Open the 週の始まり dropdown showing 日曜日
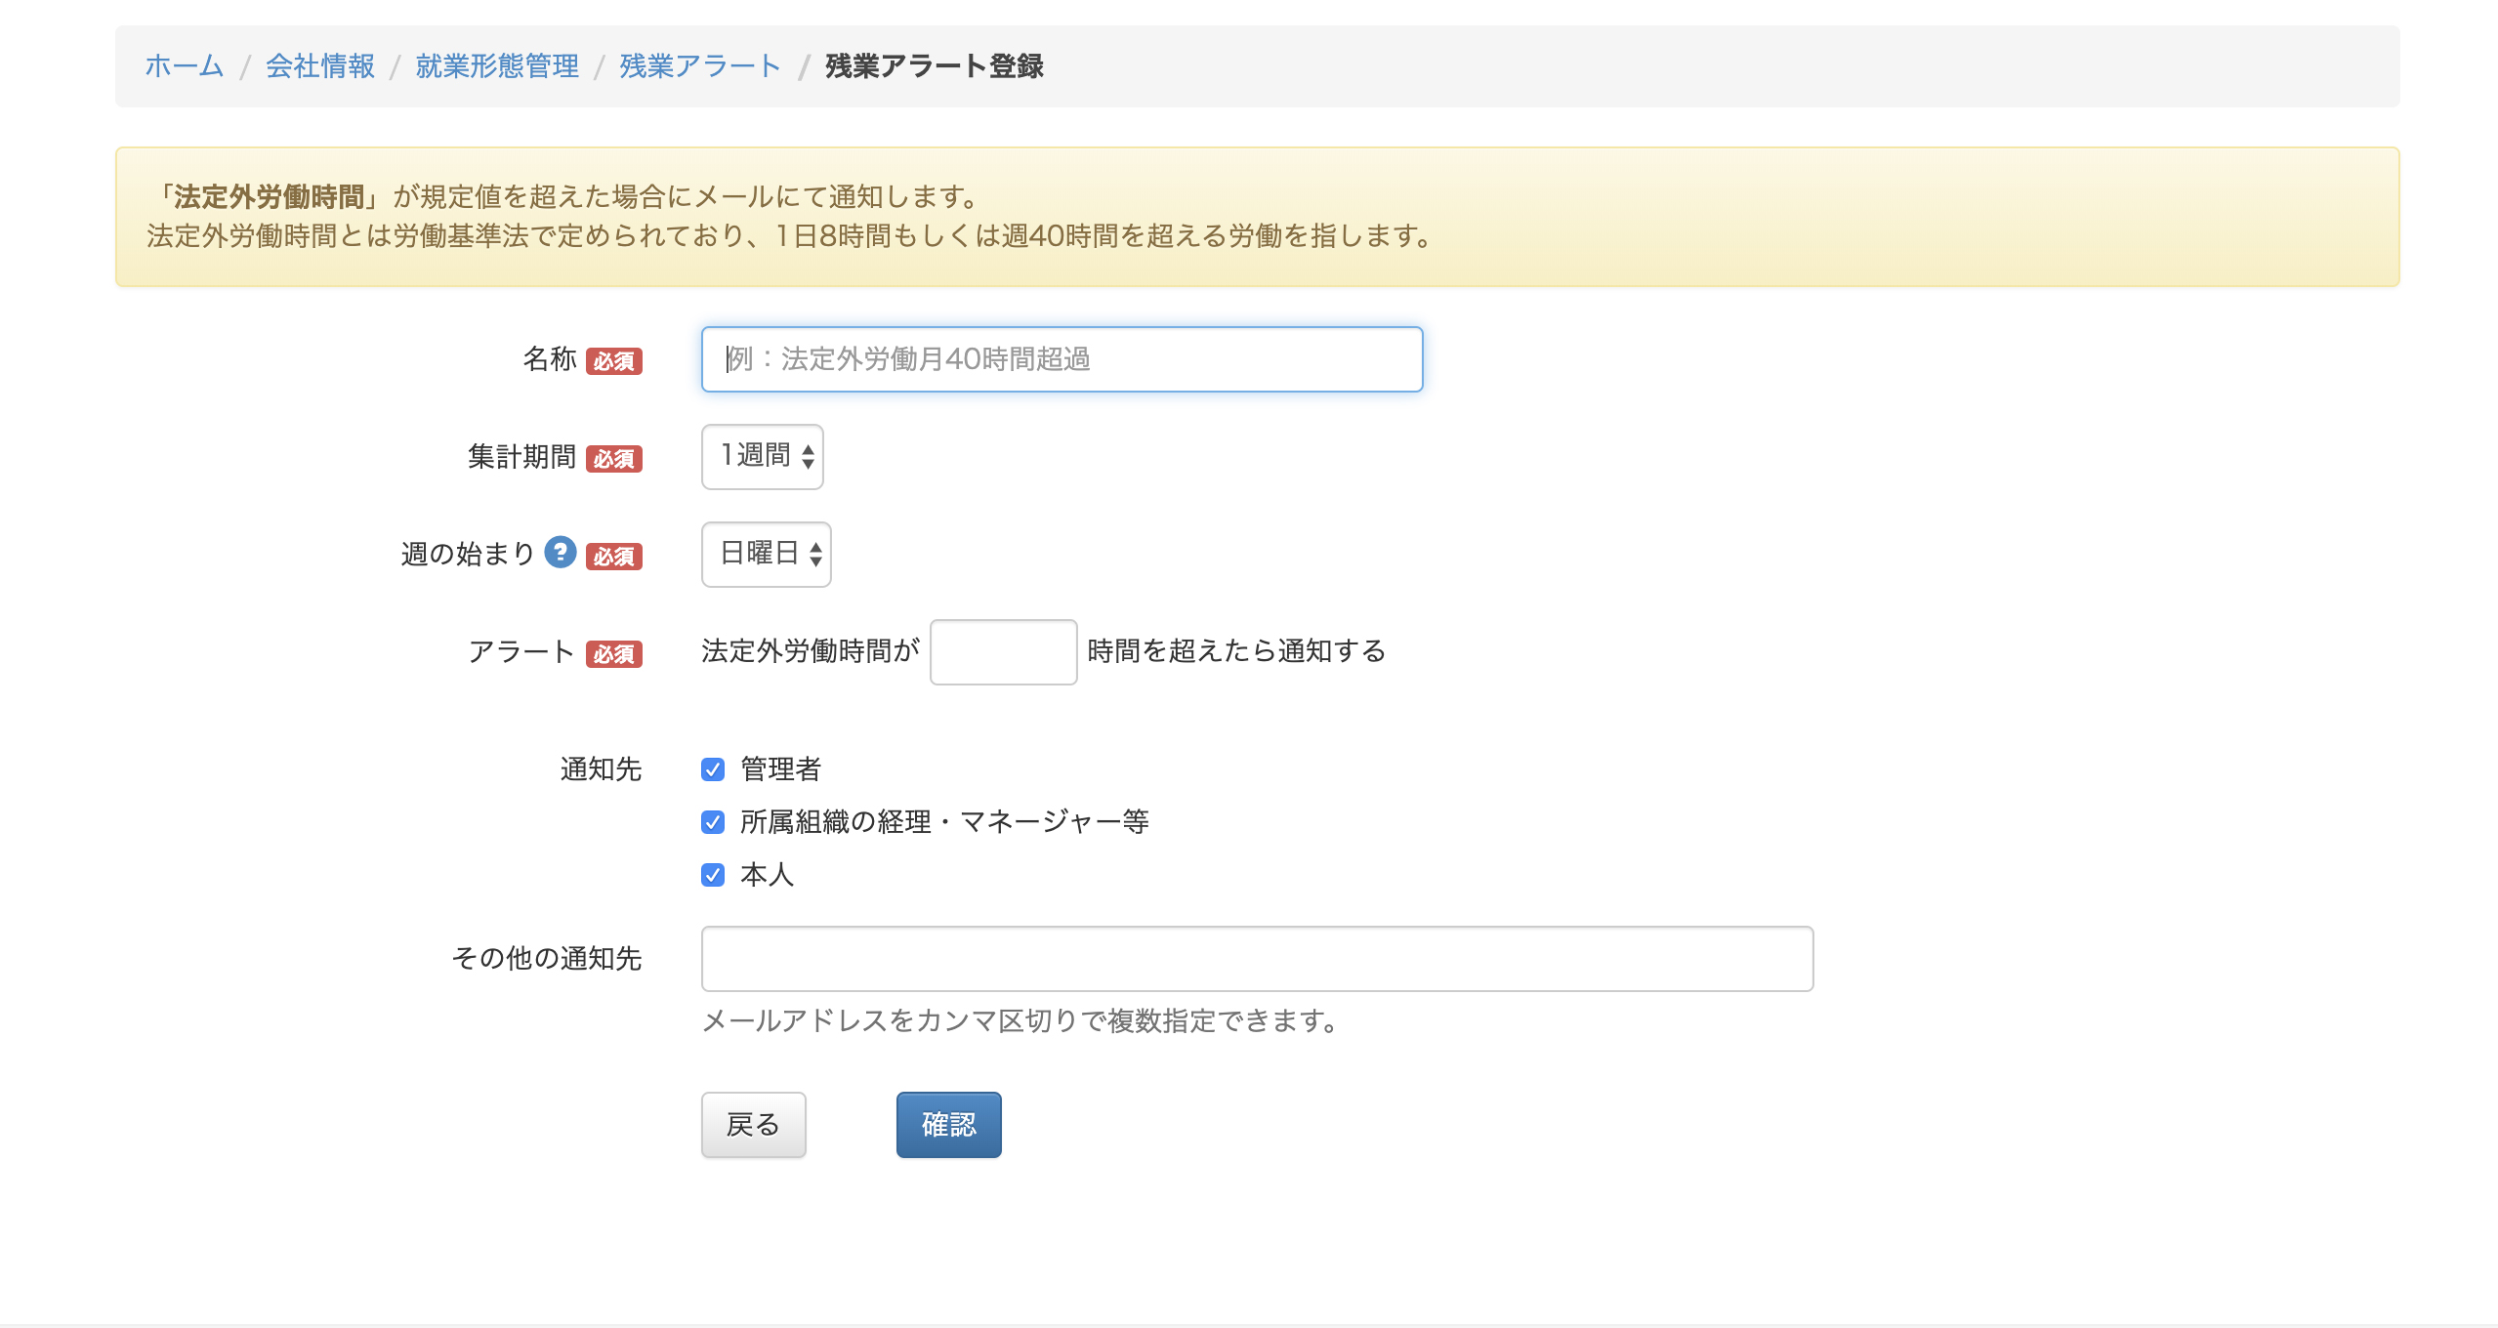Screen dimensions: 2498x1328 click(767, 554)
